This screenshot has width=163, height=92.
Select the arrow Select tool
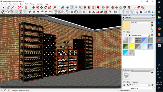(3, 7)
